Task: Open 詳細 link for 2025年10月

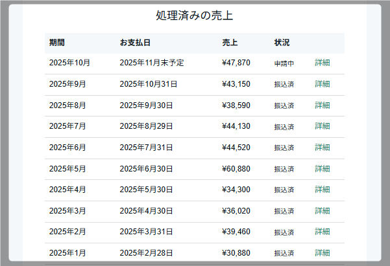Action: tap(323, 63)
